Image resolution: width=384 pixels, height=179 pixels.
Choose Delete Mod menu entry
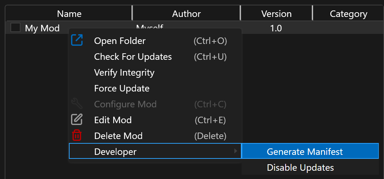point(118,136)
